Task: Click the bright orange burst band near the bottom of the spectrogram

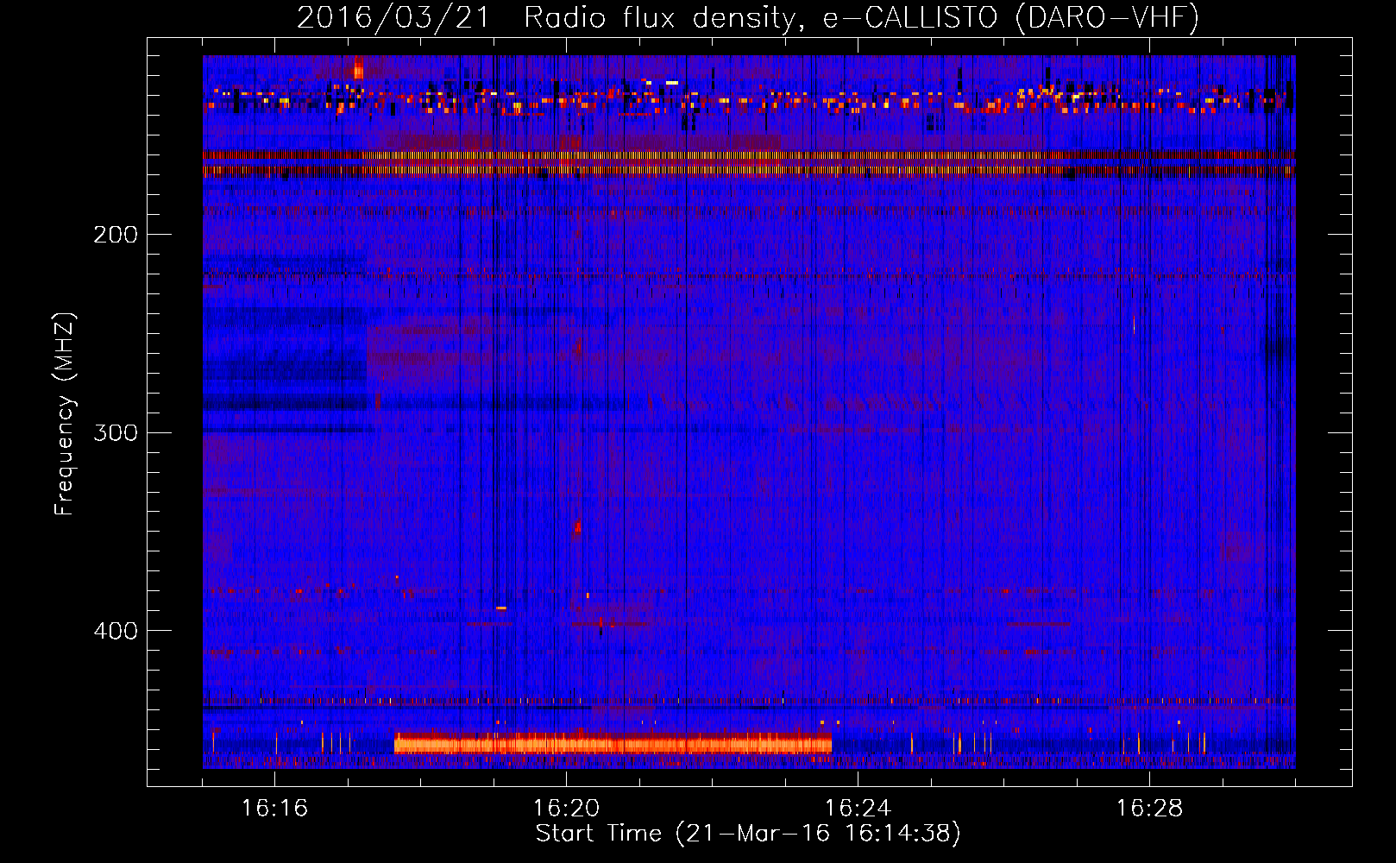Action: pos(613,743)
